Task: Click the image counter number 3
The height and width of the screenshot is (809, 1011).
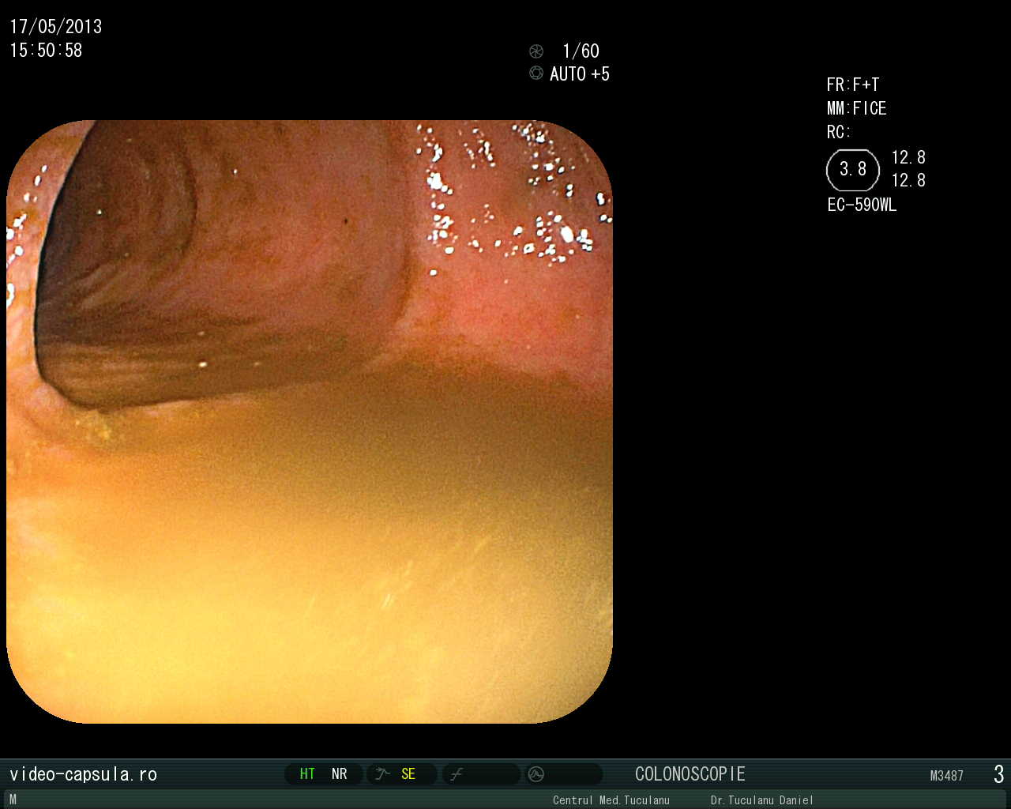Action: pos(999,774)
